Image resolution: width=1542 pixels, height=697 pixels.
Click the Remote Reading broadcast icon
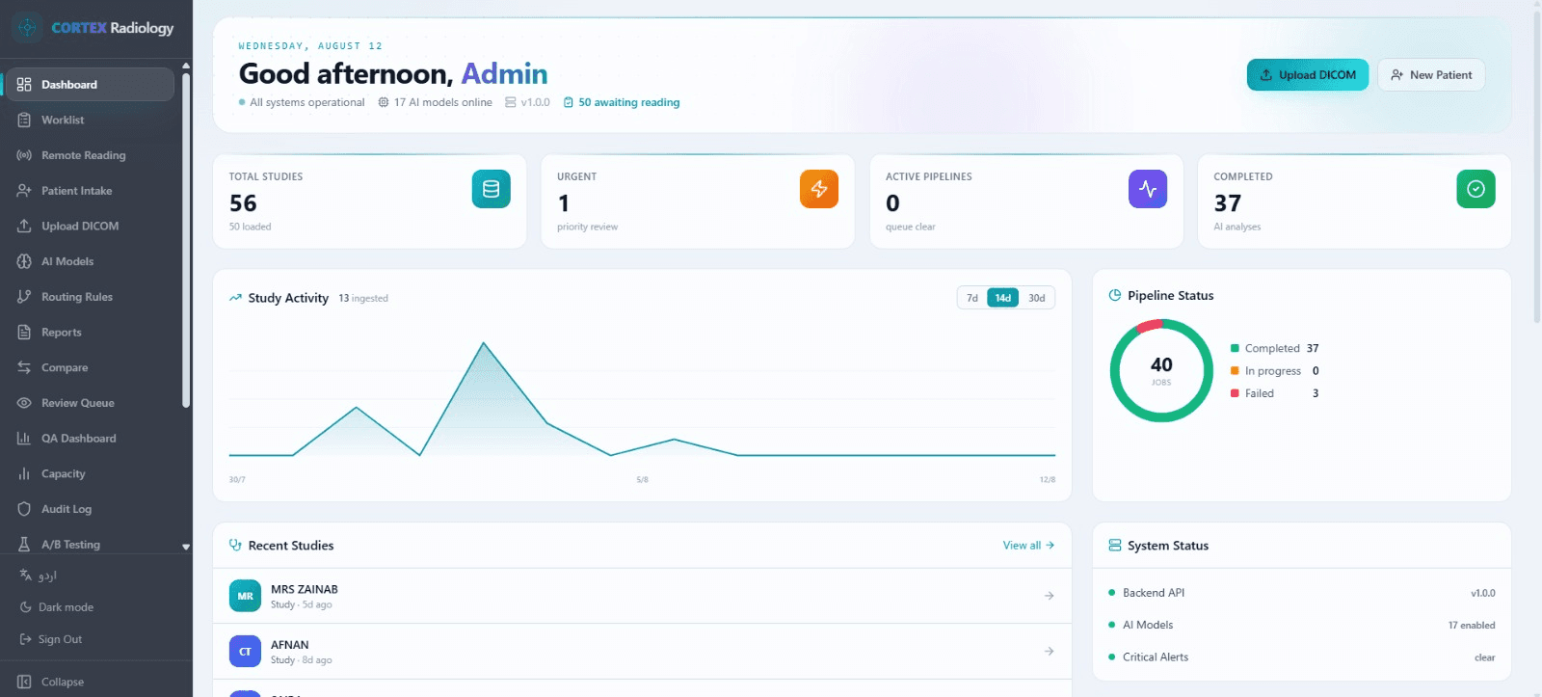click(x=24, y=155)
